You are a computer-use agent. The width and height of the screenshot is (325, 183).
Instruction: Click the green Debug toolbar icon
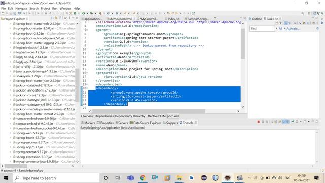(75, 13)
